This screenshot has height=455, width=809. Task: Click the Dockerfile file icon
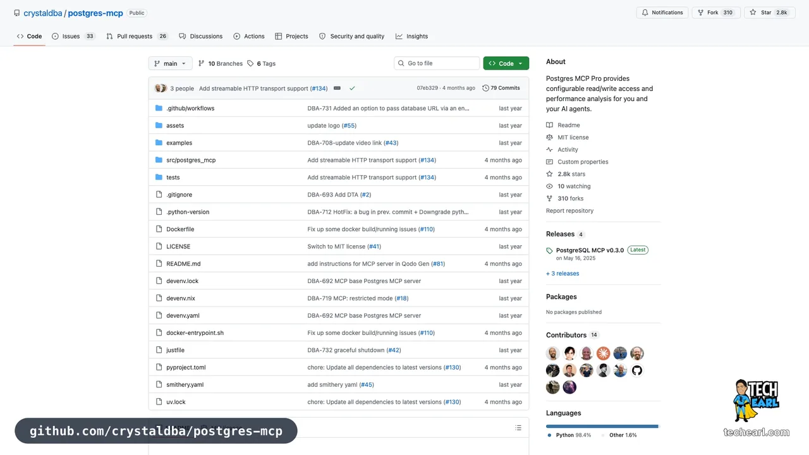[x=159, y=229]
